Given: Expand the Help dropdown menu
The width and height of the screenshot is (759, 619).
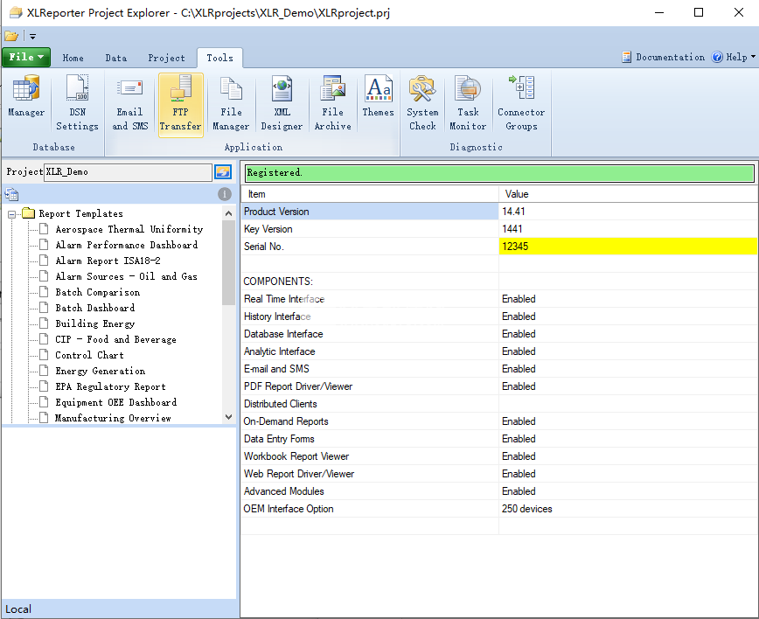Looking at the screenshot, I should click(734, 58).
